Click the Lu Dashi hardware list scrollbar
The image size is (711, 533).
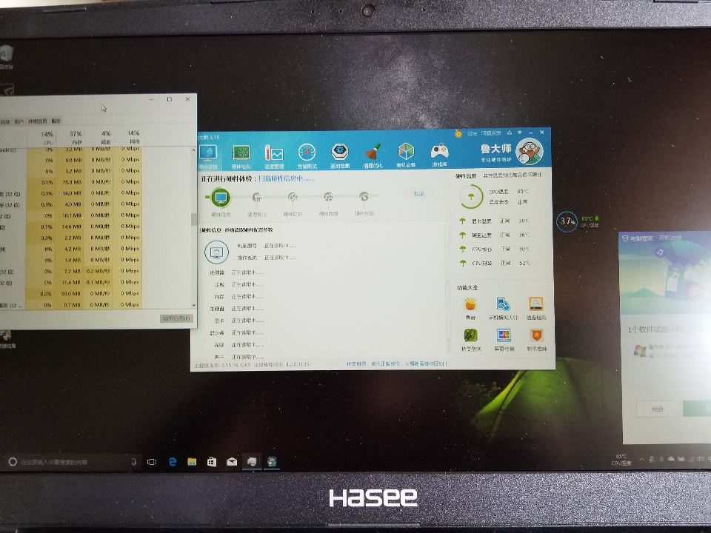(x=447, y=281)
